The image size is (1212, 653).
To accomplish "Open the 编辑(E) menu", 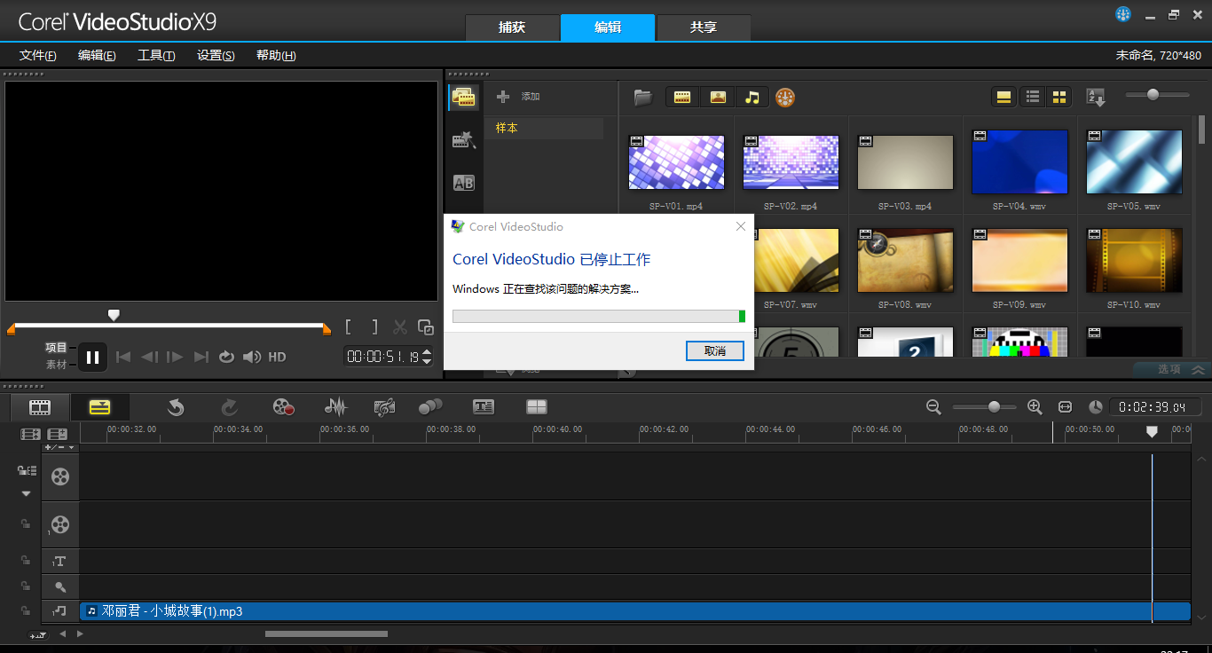I will tap(97, 55).
